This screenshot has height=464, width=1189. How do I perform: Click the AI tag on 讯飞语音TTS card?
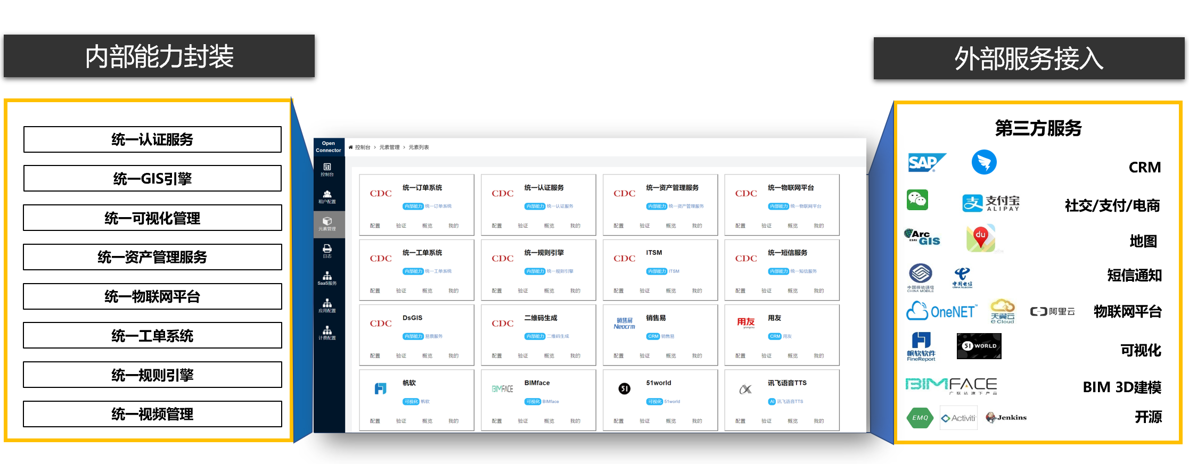pyautogui.click(x=772, y=402)
